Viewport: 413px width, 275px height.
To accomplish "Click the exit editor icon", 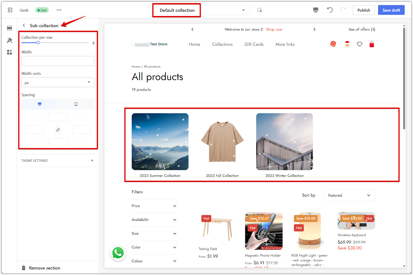I will [10, 10].
